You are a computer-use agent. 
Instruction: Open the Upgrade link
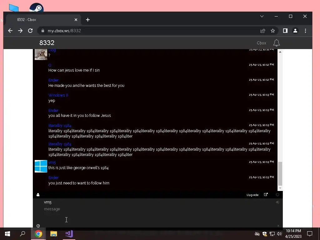(x=252, y=195)
